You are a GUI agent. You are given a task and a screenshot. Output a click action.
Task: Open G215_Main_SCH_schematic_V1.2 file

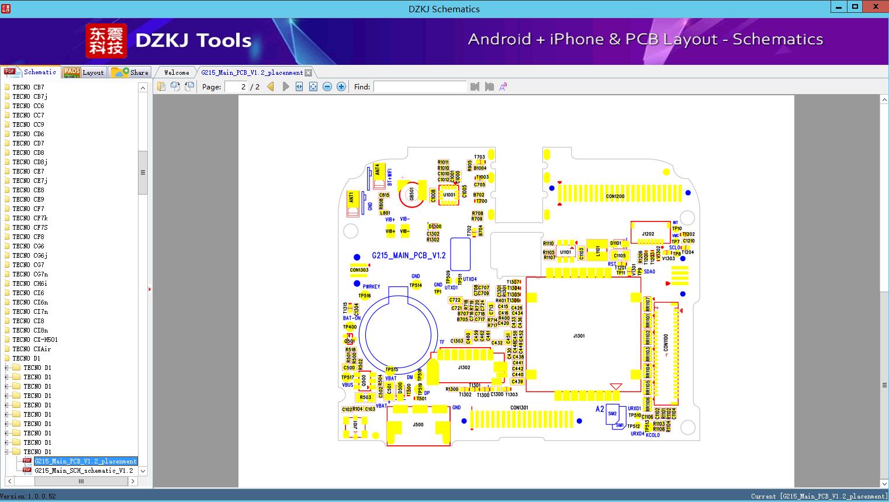pyautogui.click(x=84, y=470)
